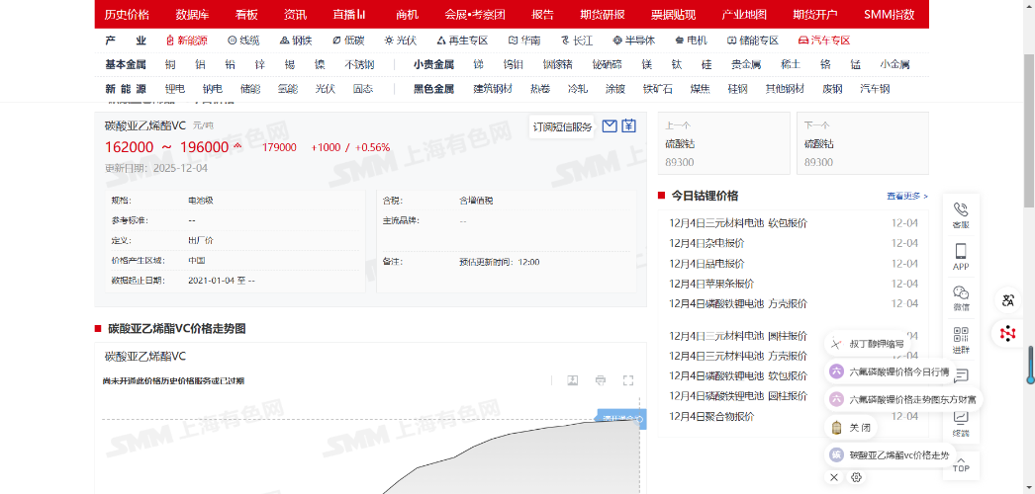
Task: Open 电机 motor section
Action: coord(691,41)
